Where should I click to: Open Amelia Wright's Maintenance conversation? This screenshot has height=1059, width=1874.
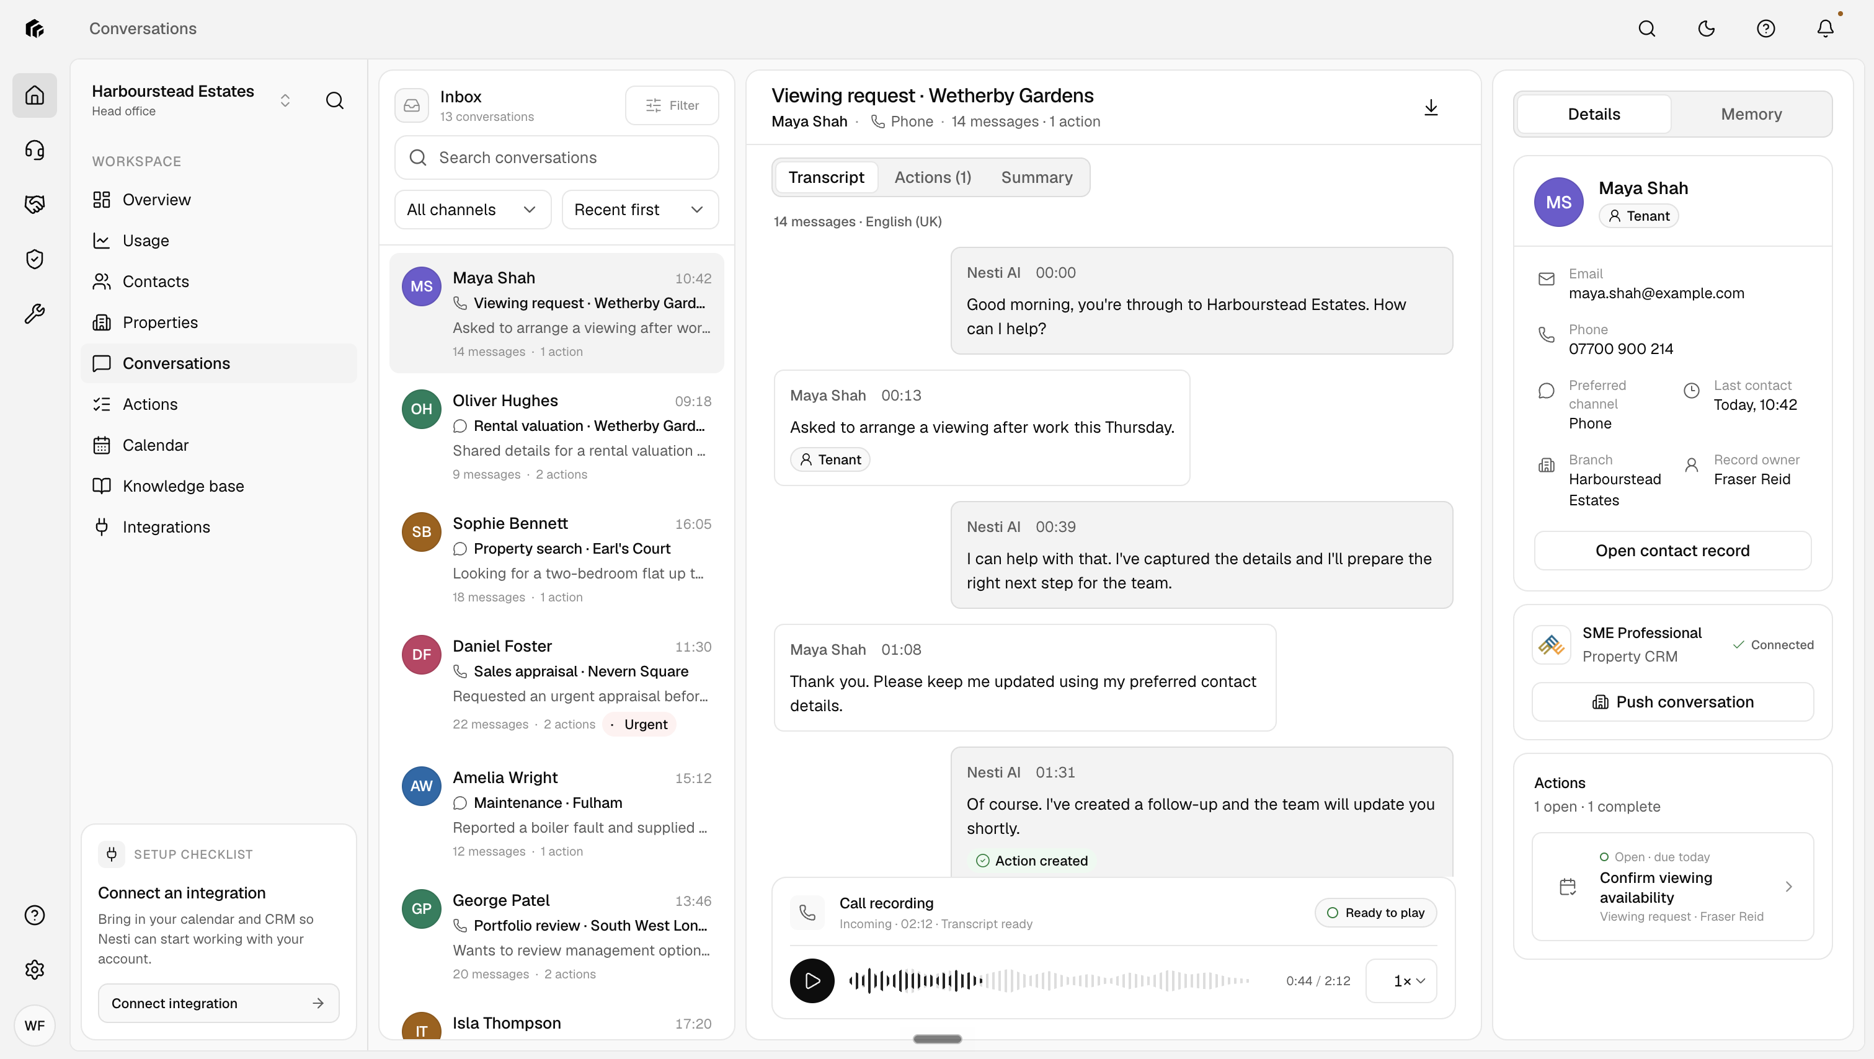(x=556, y=813)
